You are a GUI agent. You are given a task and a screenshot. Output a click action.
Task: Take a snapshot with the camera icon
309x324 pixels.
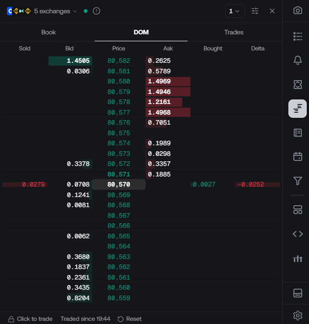(298, 11)
